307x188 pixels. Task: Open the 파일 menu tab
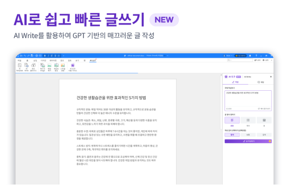click(x=19, y=61)
